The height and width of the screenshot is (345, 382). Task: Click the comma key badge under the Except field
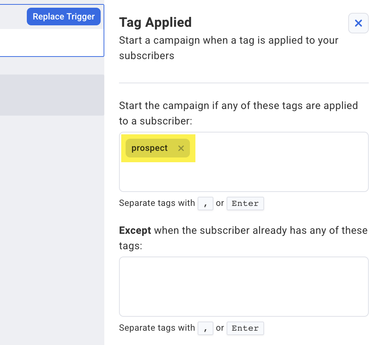(x=205, y=328)
